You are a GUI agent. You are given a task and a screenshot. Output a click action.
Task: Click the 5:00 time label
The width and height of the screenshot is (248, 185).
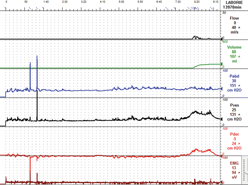click(x=121, y=2)
